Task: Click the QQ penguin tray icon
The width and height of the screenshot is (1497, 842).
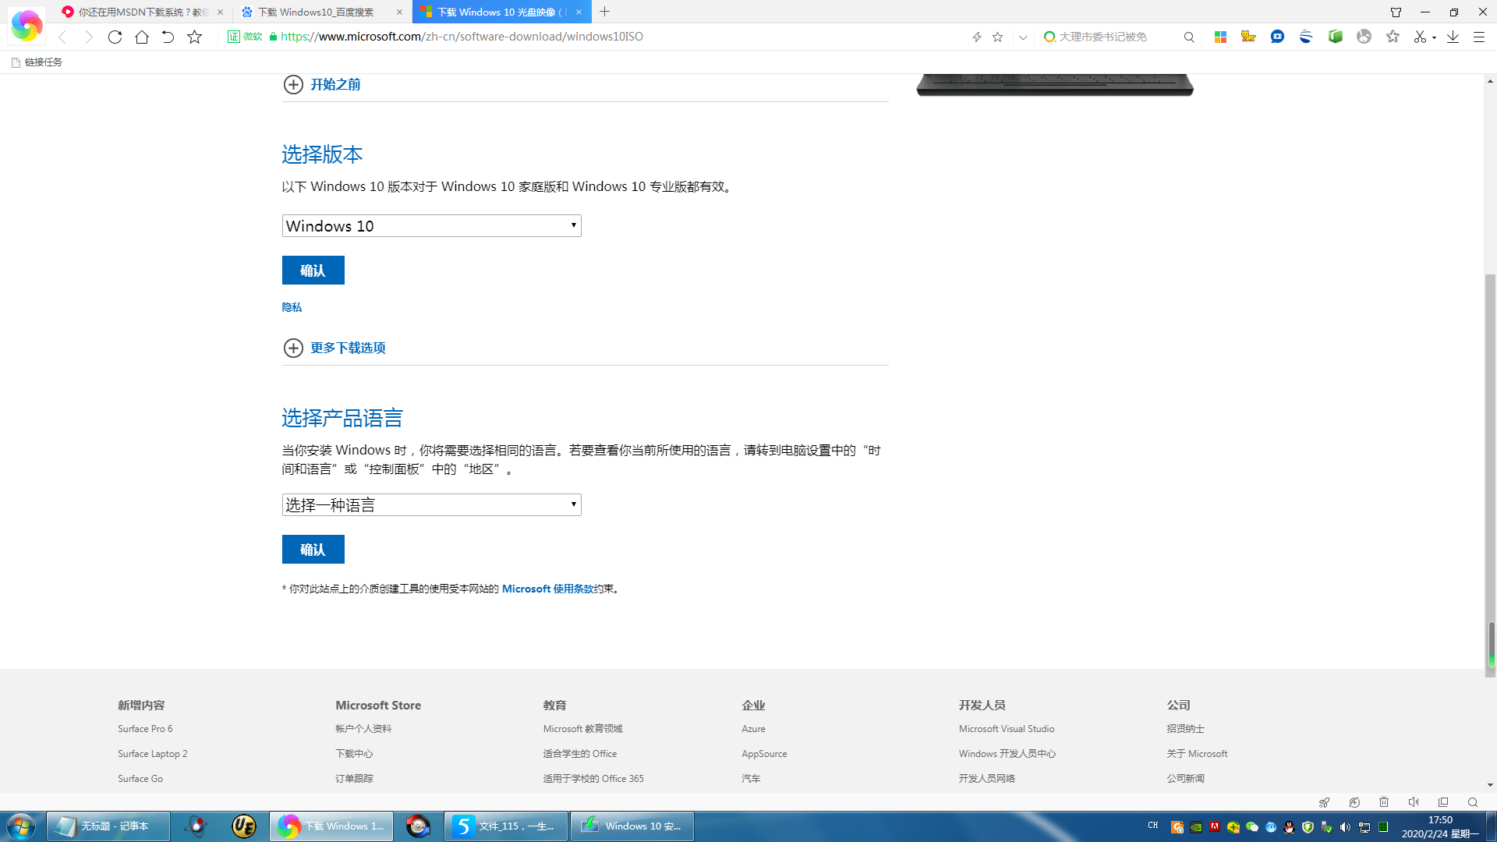Action: coord(1290,827)
